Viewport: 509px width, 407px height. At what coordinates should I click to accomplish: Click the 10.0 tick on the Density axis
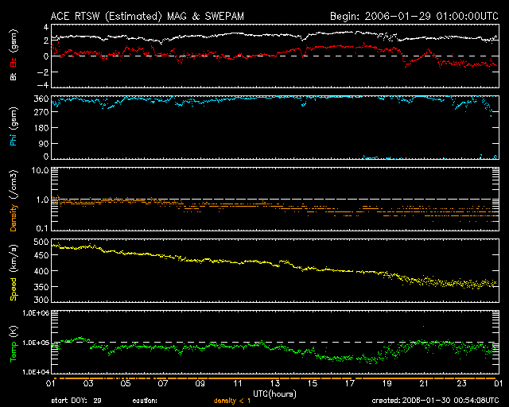click(x=41, y=170)
